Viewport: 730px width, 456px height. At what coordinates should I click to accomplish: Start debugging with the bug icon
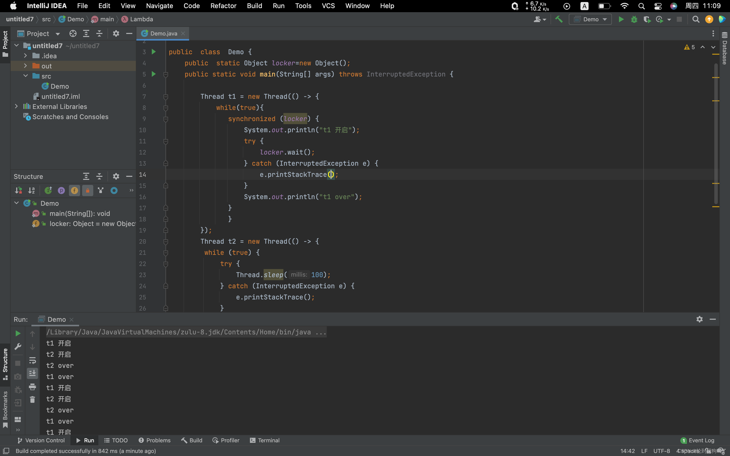pos(634,19)
